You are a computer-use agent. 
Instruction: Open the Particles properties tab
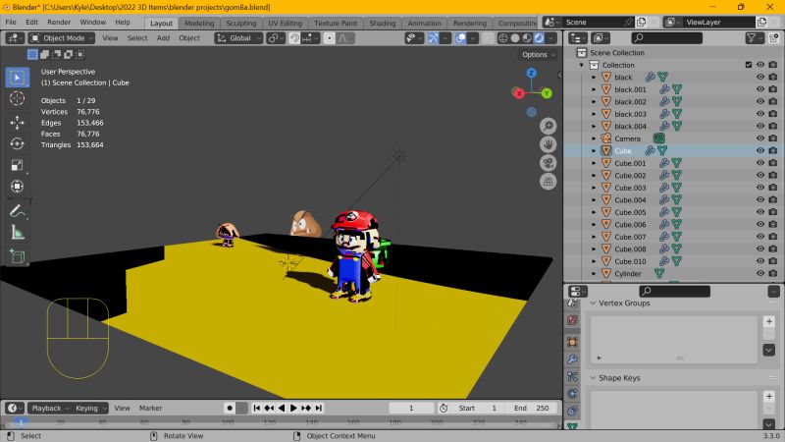[572, 376]
